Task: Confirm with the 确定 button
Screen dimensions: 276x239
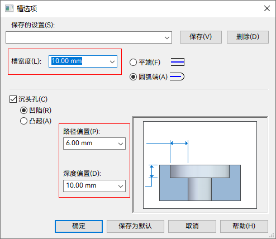Action: click(x=79, y=226)
